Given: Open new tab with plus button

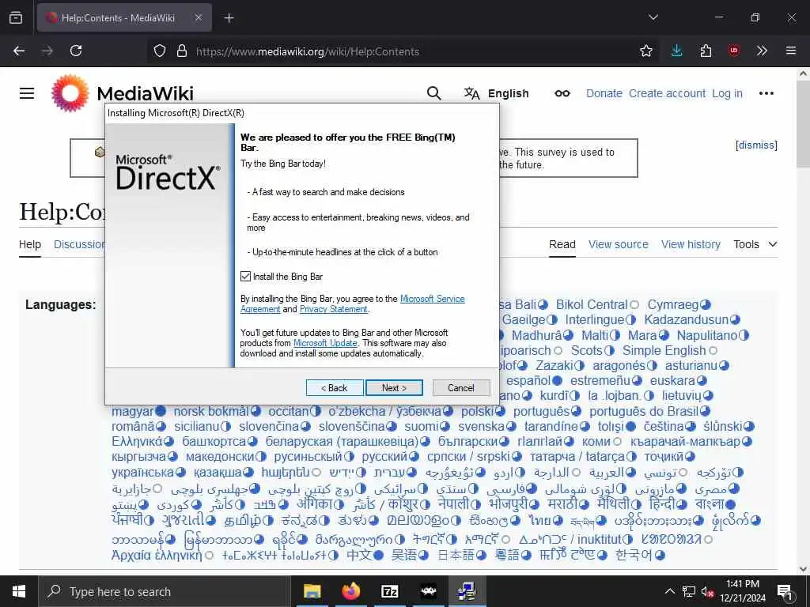Looking at the screenshot, I should [x=229, y=18].
